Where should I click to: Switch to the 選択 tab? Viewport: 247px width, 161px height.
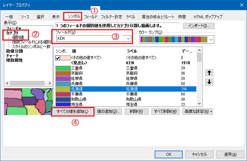click(x=40, y=17)
